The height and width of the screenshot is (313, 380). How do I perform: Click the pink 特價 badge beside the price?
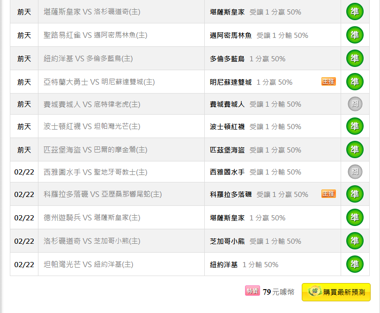coord(253,291)
